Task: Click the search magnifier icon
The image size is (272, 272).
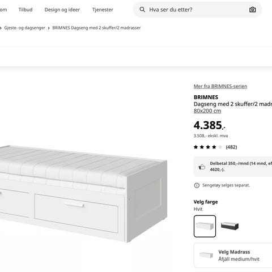Action: pyautogui.click(x=142, y=10)
